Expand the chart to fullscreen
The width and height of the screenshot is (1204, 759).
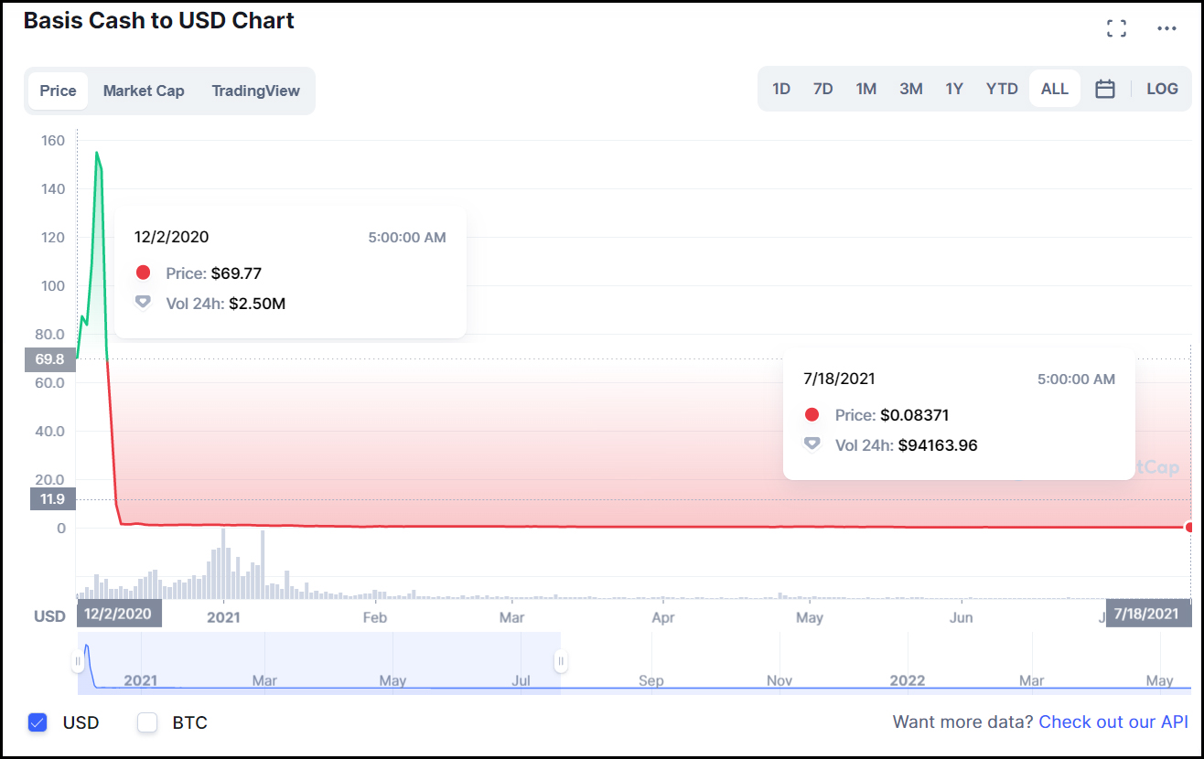click(x=1116, y=28)
